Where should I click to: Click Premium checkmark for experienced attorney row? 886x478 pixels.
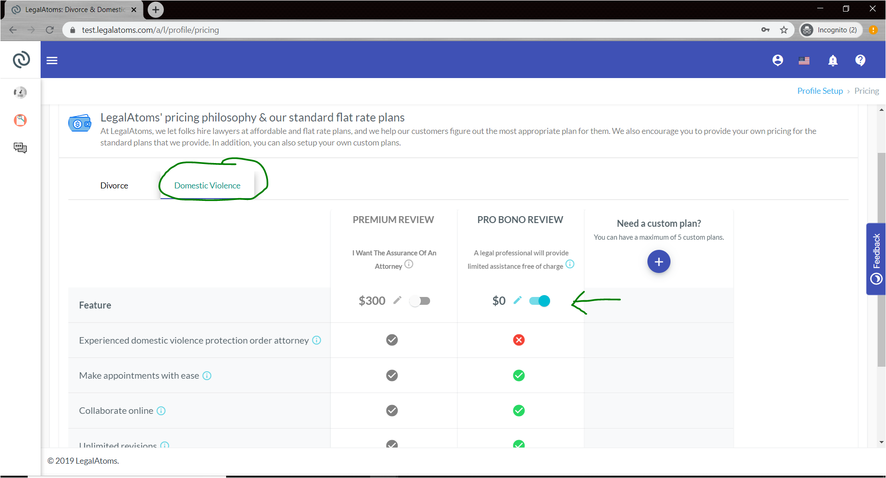point(392,340)
